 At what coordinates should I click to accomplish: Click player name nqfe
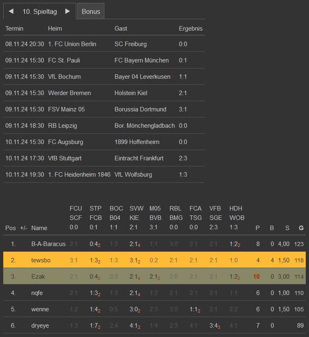(x=37, y=293)
